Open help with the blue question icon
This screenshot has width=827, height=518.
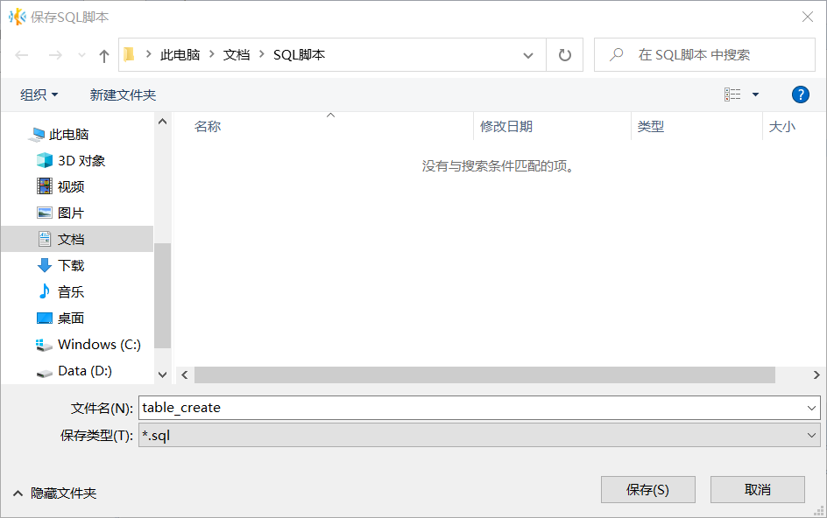coord(800,94)
